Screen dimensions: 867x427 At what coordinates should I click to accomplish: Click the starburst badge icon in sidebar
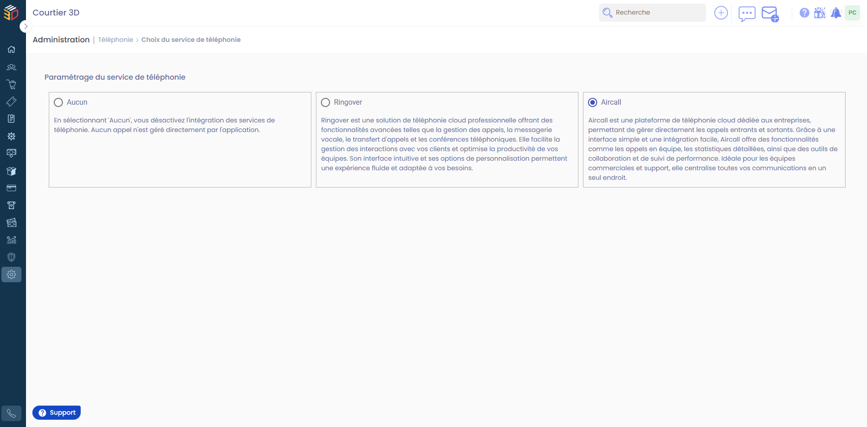coord(11,136)
